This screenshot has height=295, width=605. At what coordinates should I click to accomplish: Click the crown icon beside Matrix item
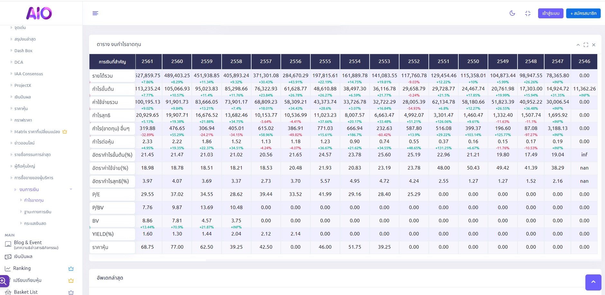pyautogui.click(x=65, y=132)
